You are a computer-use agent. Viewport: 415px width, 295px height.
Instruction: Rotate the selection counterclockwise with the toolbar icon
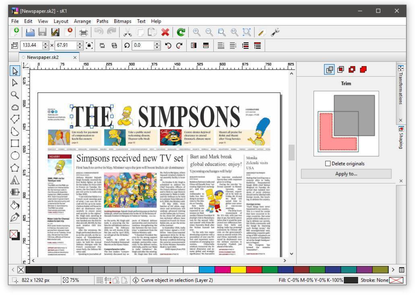(x=168, y=46)
